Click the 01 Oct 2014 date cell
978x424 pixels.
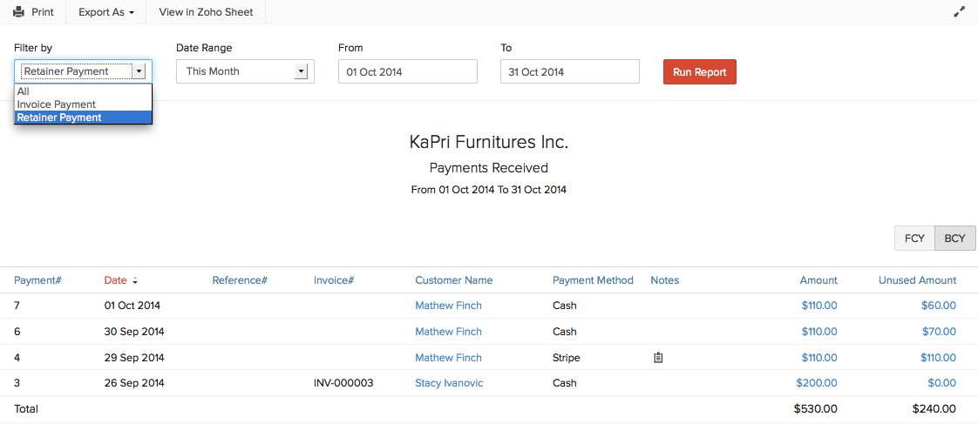click(x=132, y=306)
